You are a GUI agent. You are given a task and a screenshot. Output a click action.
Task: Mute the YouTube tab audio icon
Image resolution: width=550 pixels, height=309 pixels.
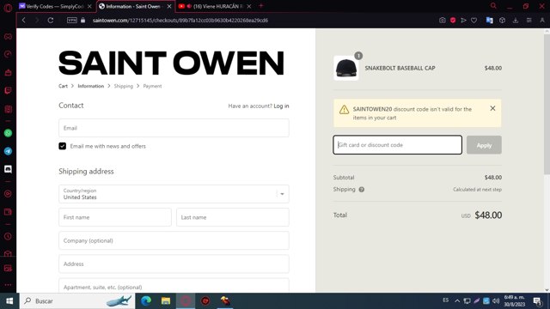[x=189, y=6]
